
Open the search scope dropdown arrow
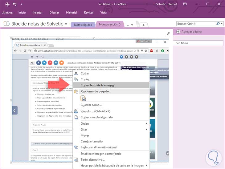[222, 24]
